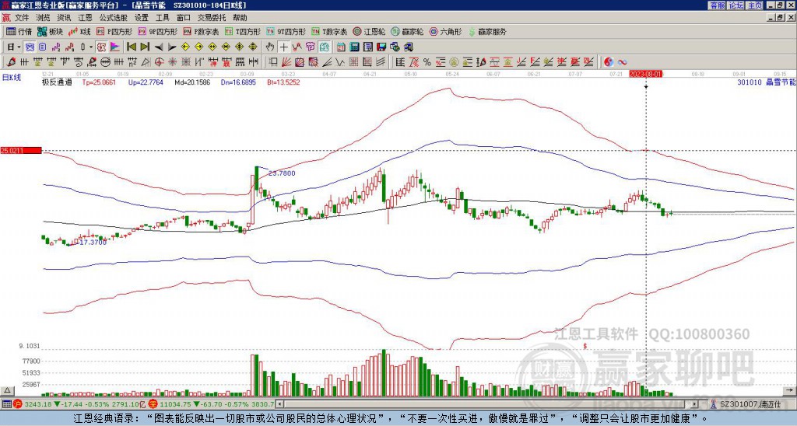Select the Gann fan lines icon
The width and height of the screenshot is (797, 426).
tap(286, 62)
